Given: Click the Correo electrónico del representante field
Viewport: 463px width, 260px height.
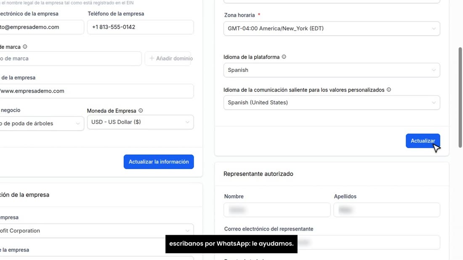Looking at the screenshot, I should [x=332, y=242].
